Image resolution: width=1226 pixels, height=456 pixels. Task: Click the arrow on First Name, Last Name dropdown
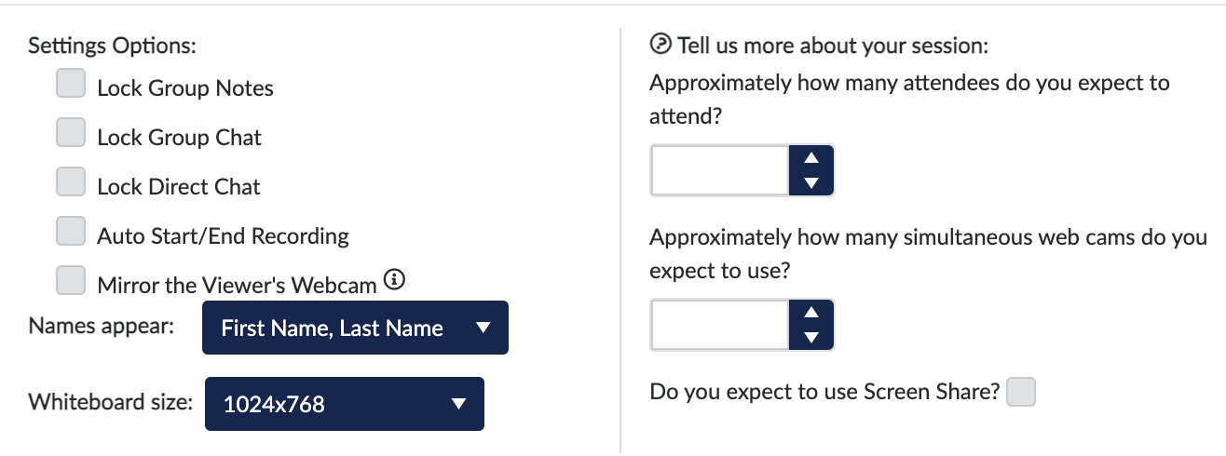482,328
